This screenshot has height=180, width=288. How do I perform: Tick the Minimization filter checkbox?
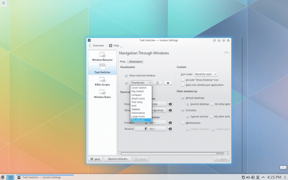183,122
